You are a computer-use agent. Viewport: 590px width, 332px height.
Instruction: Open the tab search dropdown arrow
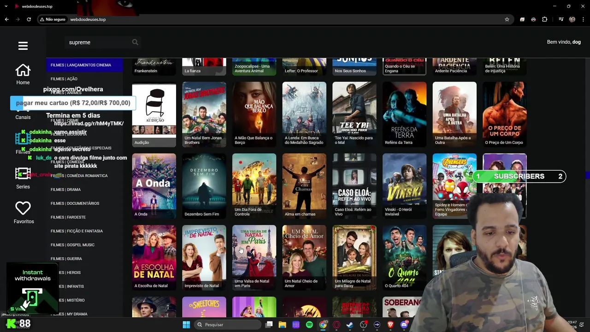point(6,6)
